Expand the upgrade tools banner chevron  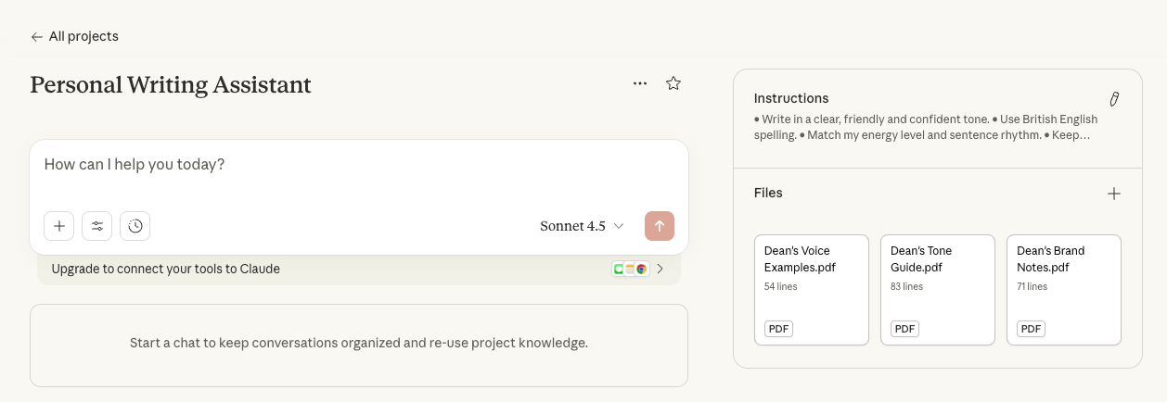pyautogui.click(x=660, y=270)
